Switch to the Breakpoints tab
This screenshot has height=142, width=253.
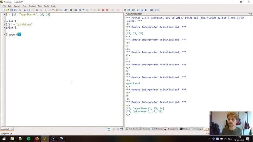(171, 129)
